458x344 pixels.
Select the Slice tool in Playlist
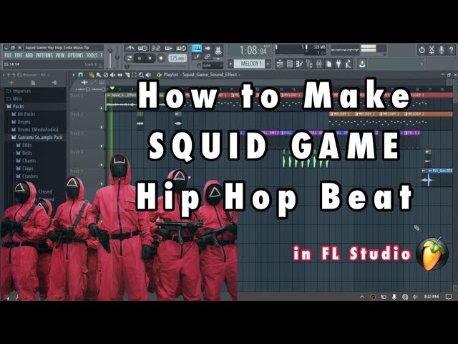(127, 75)
